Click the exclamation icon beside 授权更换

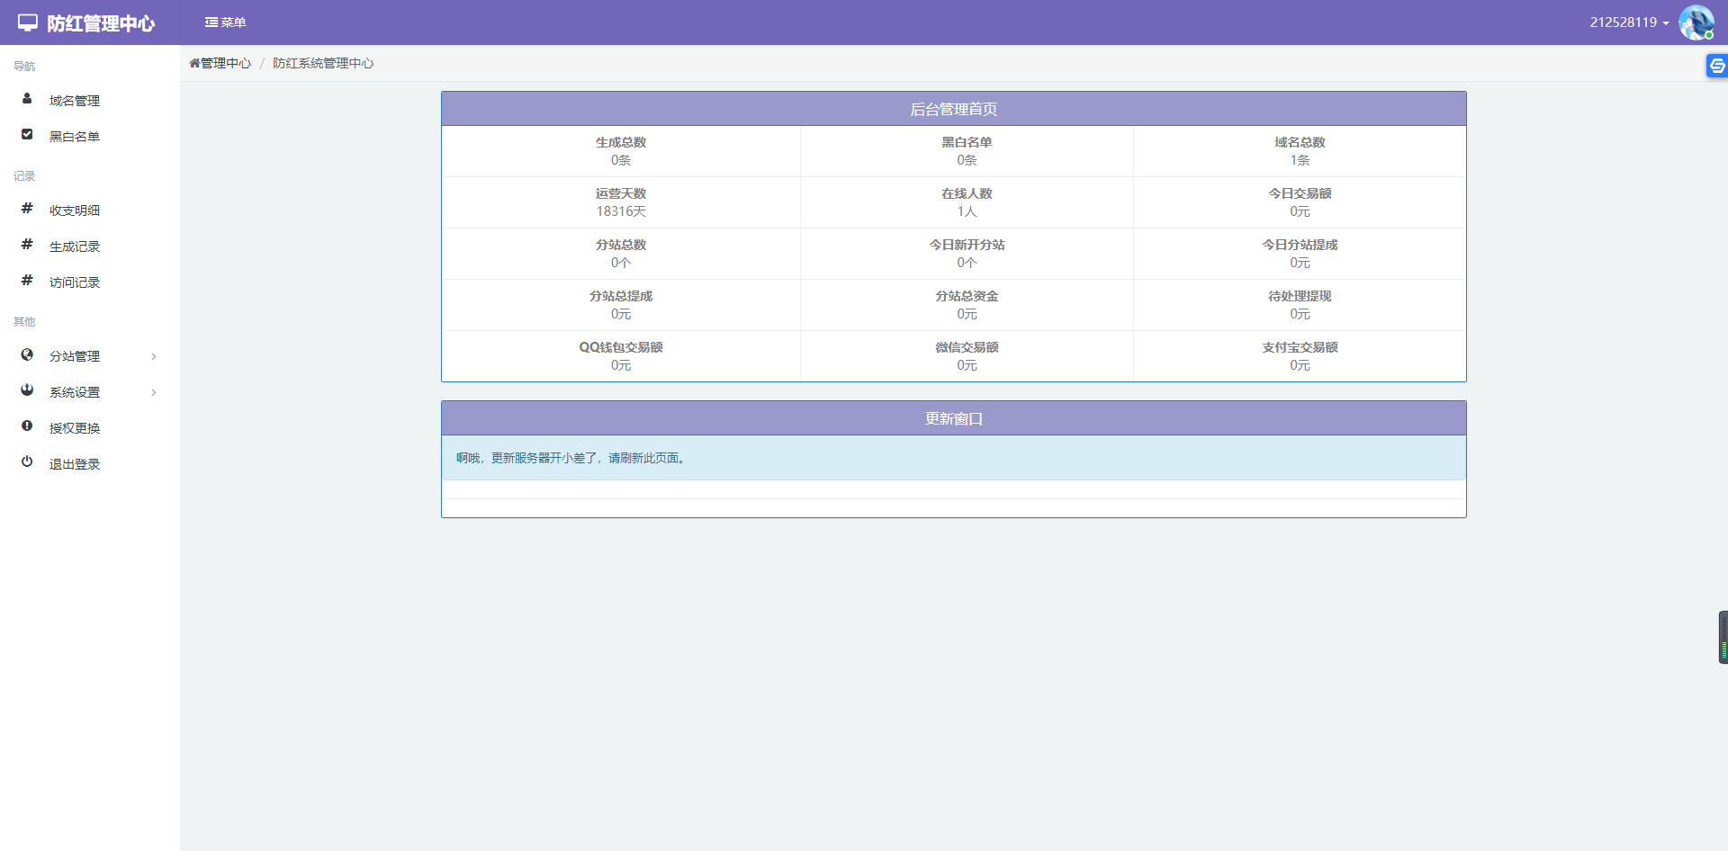click(27, 426)
